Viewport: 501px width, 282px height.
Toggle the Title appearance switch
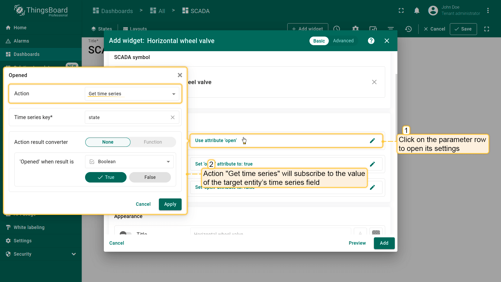pos(126,233)
